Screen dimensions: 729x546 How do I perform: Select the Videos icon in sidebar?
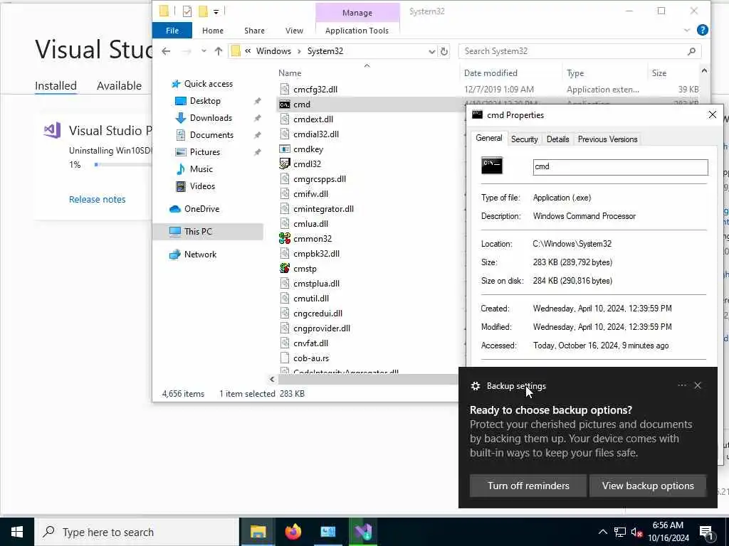click(180, 186)
